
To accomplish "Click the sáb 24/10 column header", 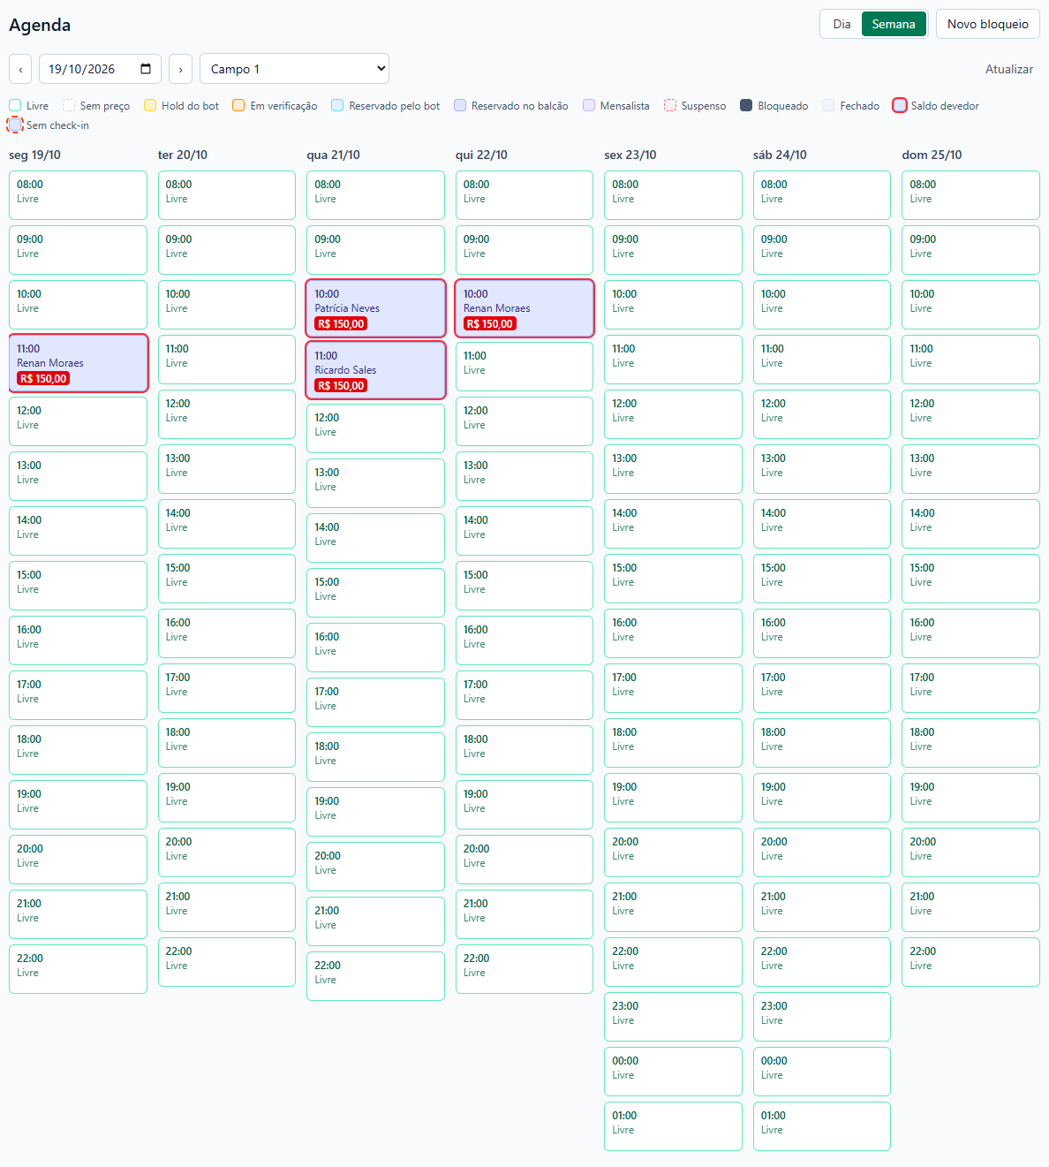I will [x=781, y=155].
